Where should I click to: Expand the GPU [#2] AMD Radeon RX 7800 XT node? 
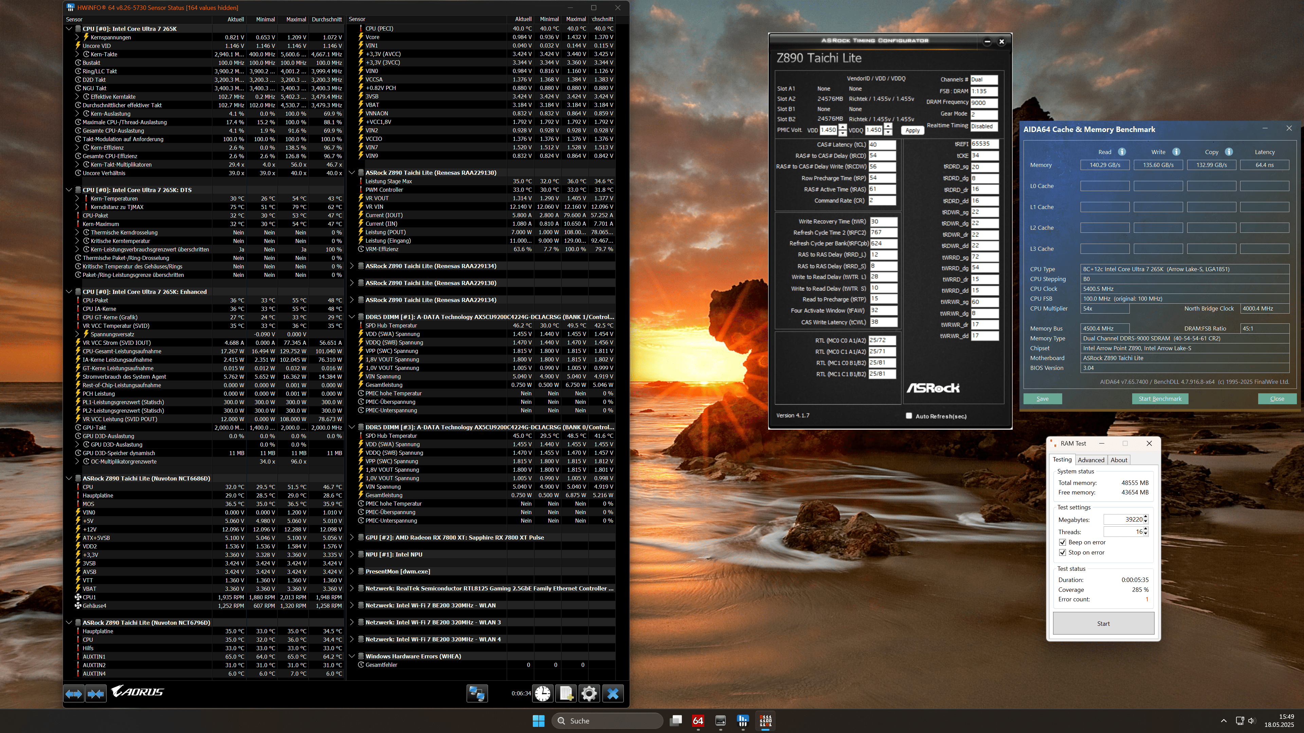[x=352, y=537]
